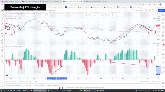This screenshot has width=165, height=92.
Task: Click the Publicar button
Action: (x=161, y=10)
